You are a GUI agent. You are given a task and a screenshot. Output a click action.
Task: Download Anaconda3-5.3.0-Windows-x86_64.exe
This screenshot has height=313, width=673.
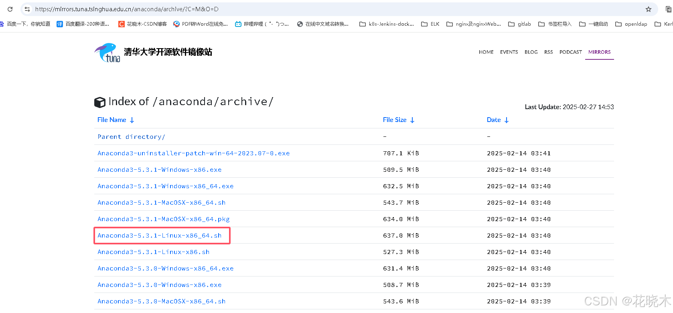(166, 268)
